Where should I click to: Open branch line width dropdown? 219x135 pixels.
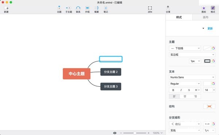[209, 130]
